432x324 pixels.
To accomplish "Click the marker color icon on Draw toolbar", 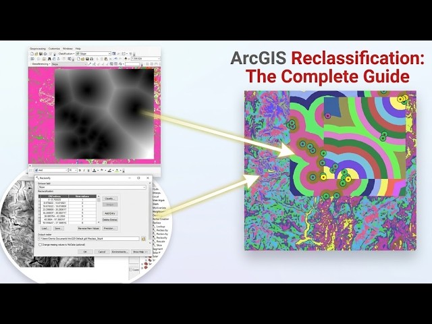I will pyautogui.click(x=117, y=170).
